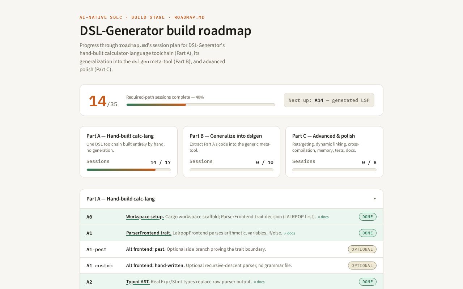Select the Part B — Generalize into dslgen card
This screenshot has height=289, width=463.
coord(231,152)
